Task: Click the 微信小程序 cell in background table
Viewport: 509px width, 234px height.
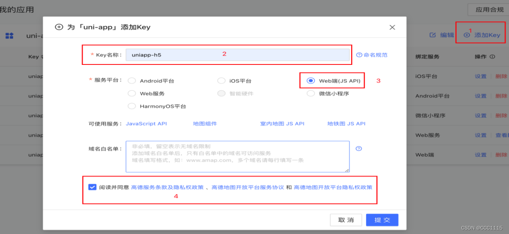Action: click(x=430, y=115)
